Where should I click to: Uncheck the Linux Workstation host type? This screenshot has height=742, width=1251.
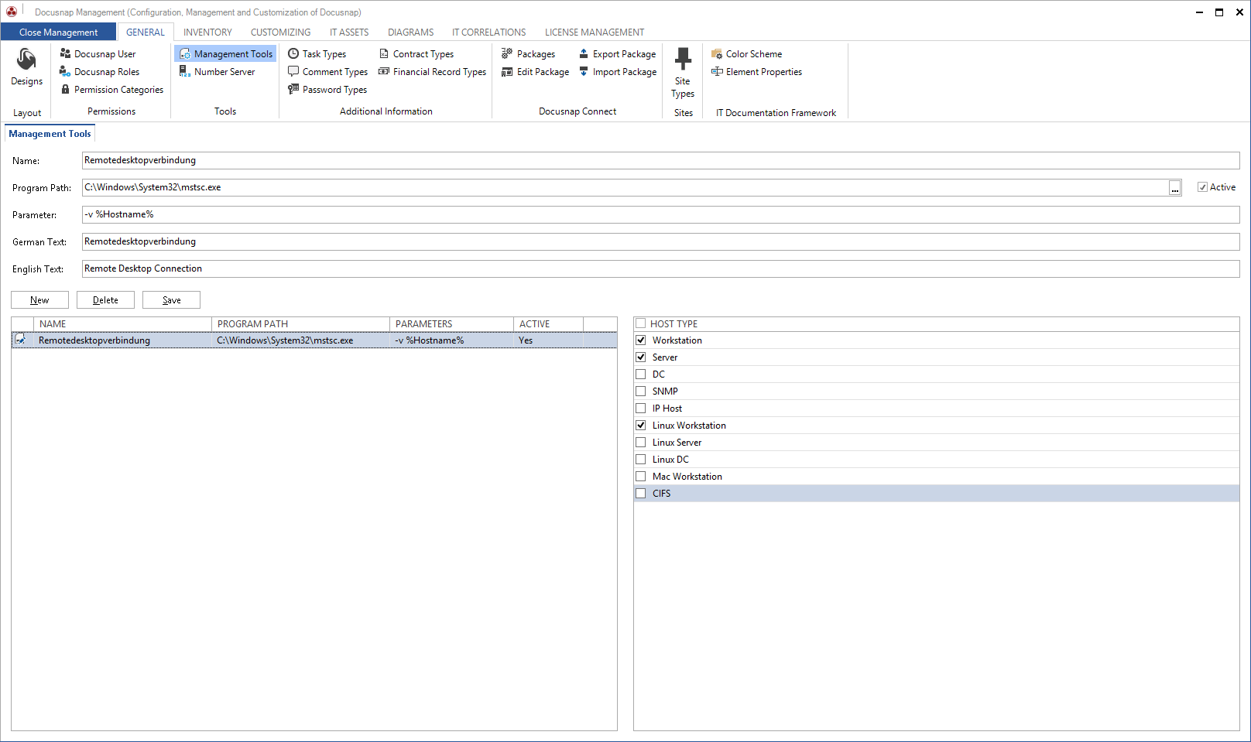641,426
